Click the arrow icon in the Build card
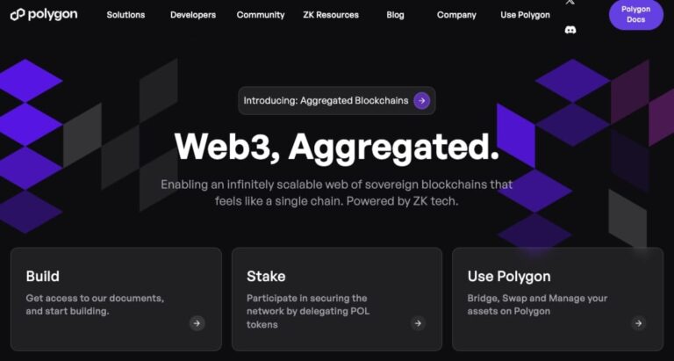Screen dimensions: 674x361 197,323
